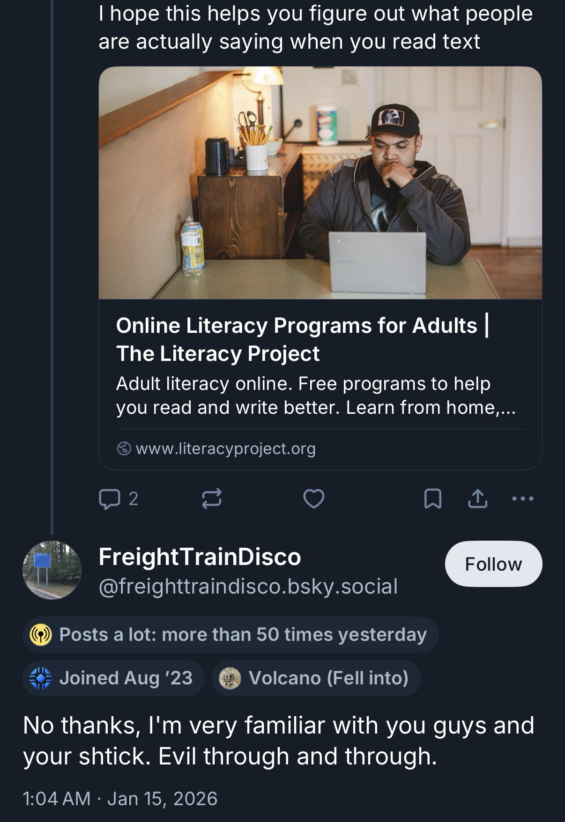The image size is (565, 822).
Task: Click the blue pixel icon on the Joined badge
Action: (x=40, y=678)
